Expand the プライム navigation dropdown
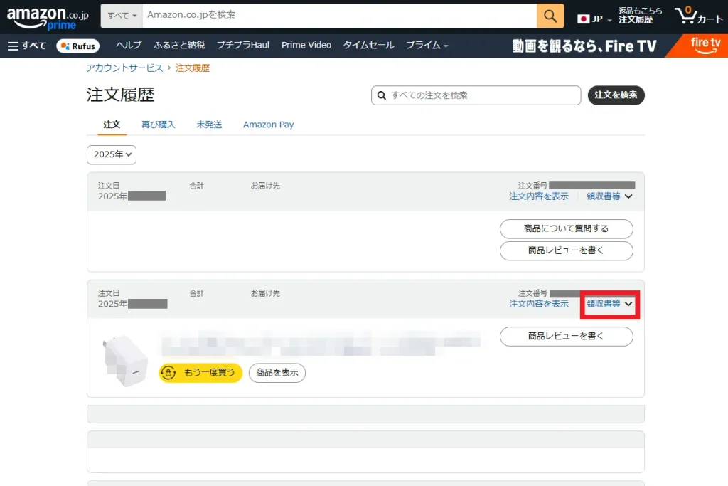The height and width of the screenshot is (486, 728). point(427,45)
